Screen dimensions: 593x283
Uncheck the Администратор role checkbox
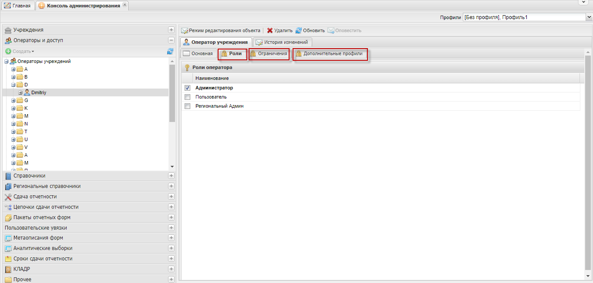188,88
